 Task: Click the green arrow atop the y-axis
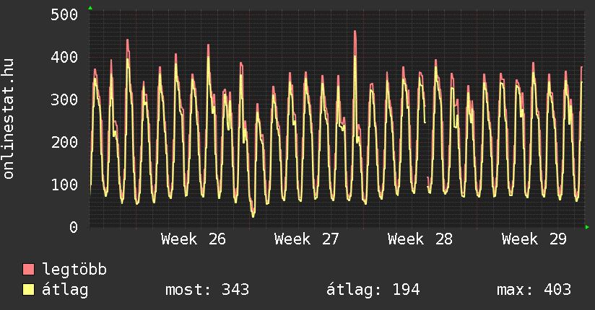pos(90,8)
